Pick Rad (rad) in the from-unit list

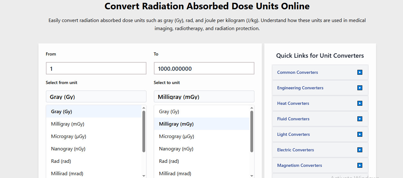pos(61,161)
